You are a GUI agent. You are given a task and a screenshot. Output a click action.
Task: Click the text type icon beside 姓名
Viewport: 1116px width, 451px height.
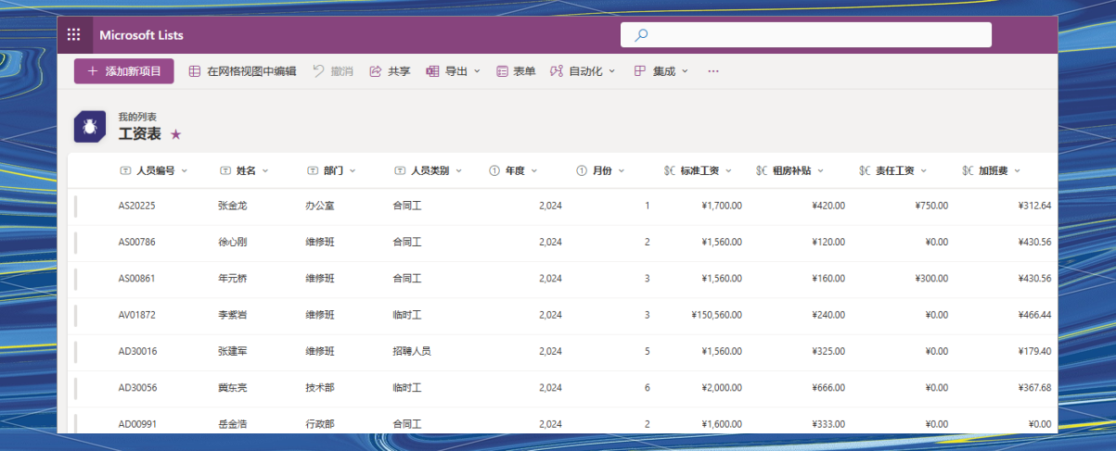pos(225,170)
